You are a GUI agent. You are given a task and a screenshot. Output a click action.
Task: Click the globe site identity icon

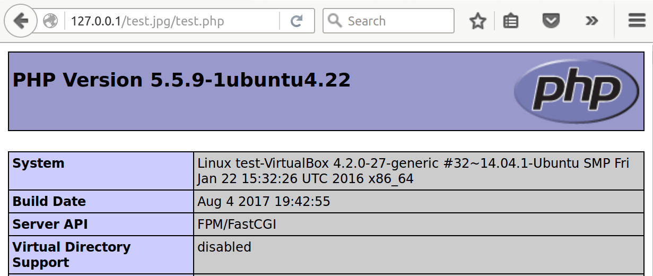(x=50, y=21)
